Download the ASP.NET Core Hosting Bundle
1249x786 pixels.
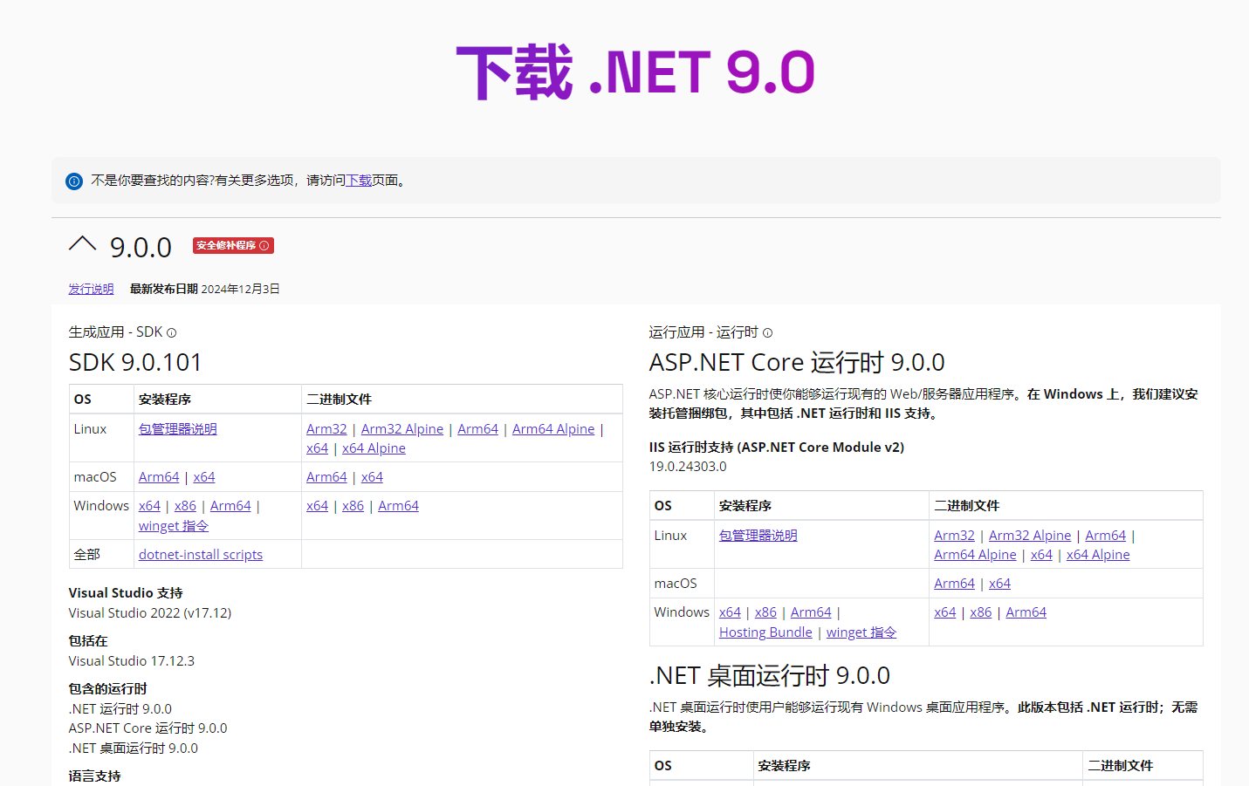[765, 632]
